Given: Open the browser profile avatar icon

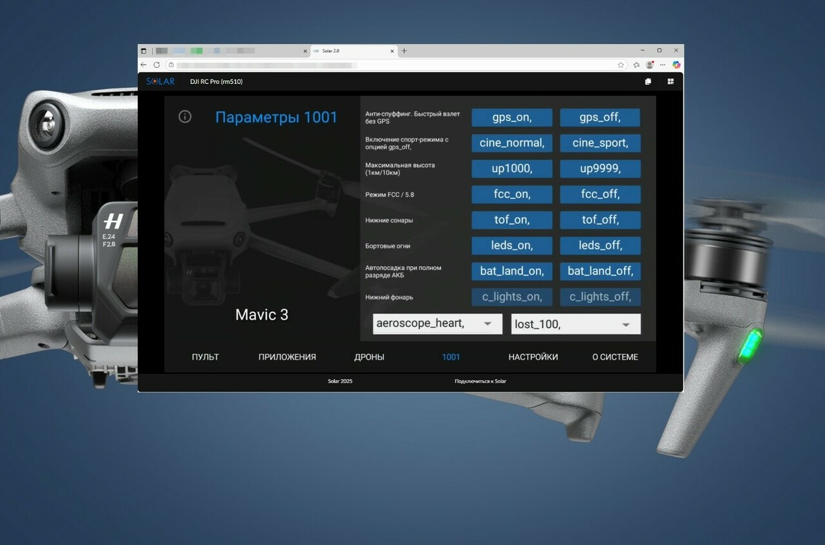Looking at the screenshot, I should (x=650, y=65).
